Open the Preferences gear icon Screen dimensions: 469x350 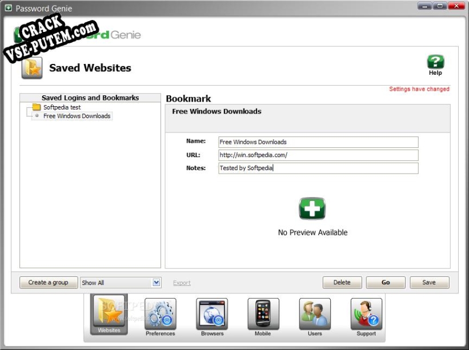pos(160,313)
